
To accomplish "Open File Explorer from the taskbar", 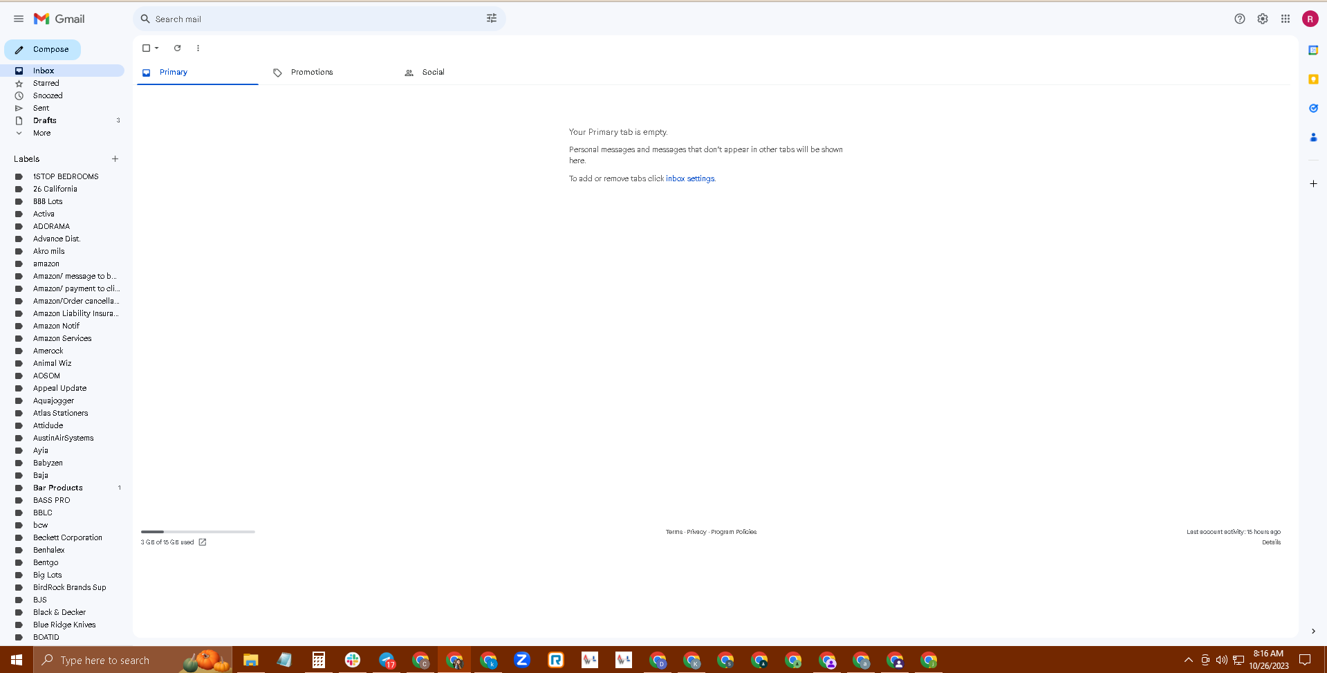I will pyautogui.click(x=250, y=660).
